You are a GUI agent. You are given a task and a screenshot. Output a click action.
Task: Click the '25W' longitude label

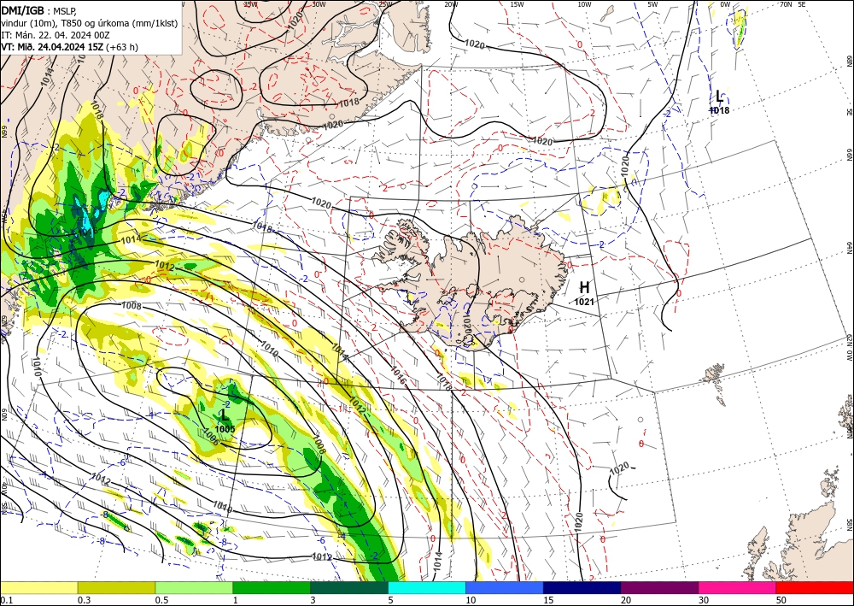386,4
